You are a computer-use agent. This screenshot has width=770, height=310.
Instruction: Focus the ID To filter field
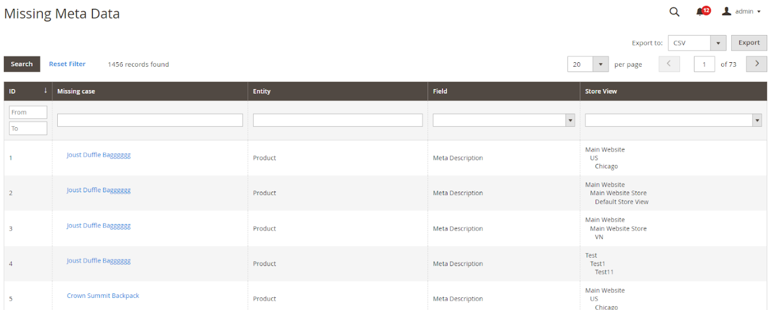click(28, 128)
